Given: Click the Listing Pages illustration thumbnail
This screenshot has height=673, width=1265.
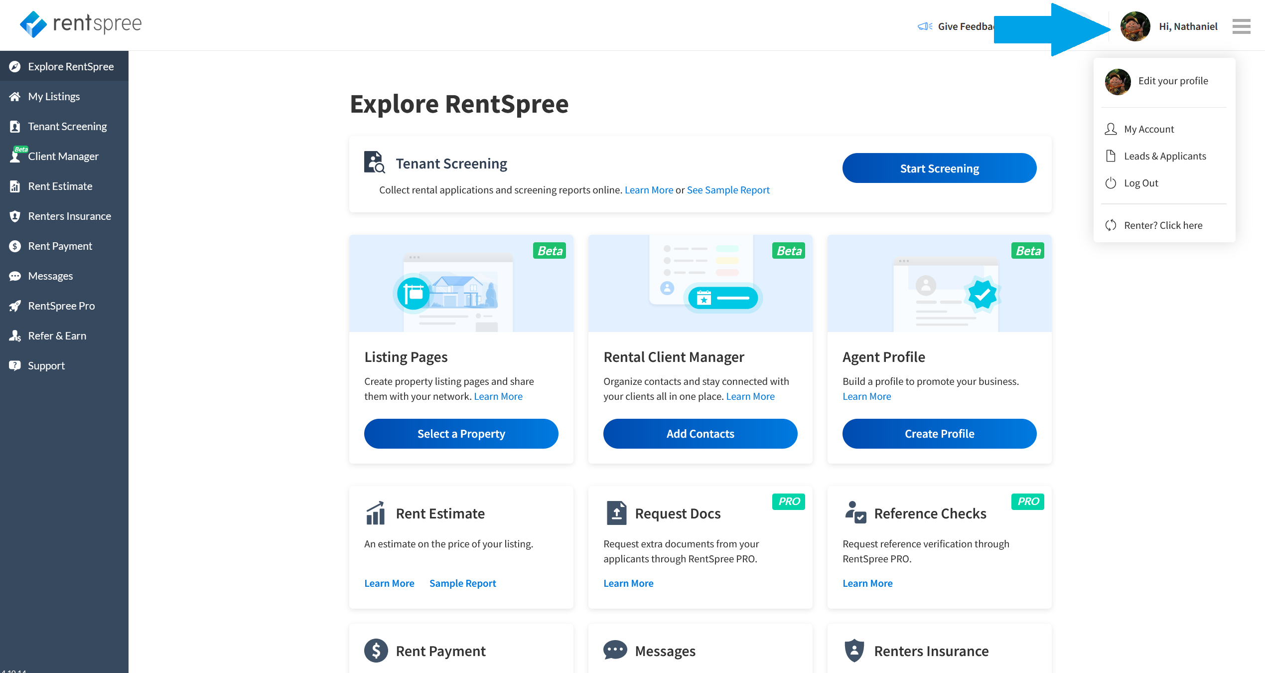Looking at the screenshot, I should click(x=461, y=283).
